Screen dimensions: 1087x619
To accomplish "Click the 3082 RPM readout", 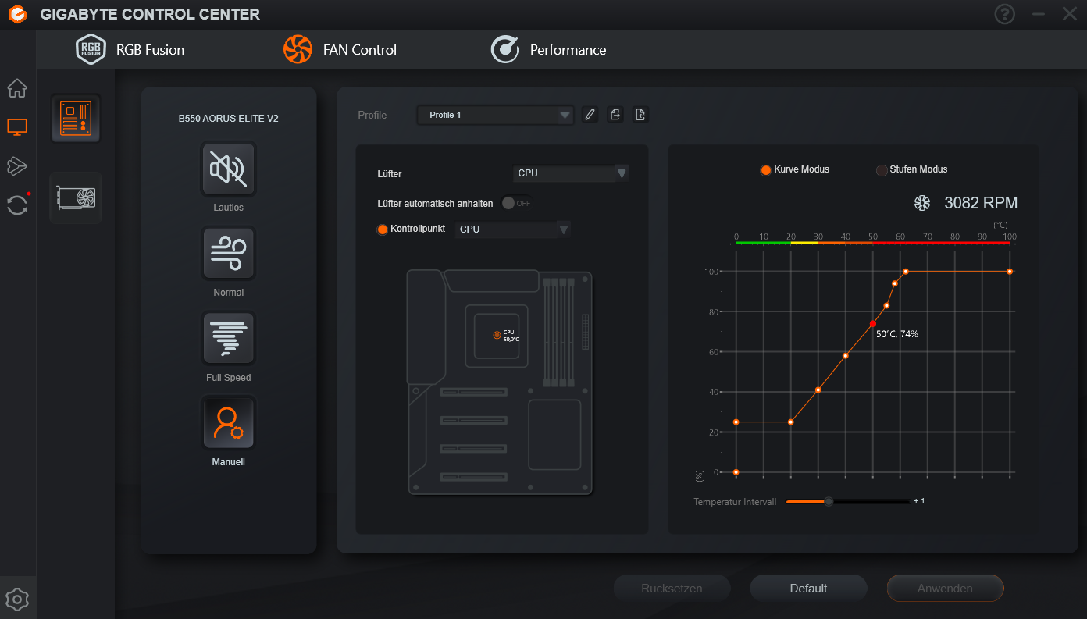I will coord(981,203).
